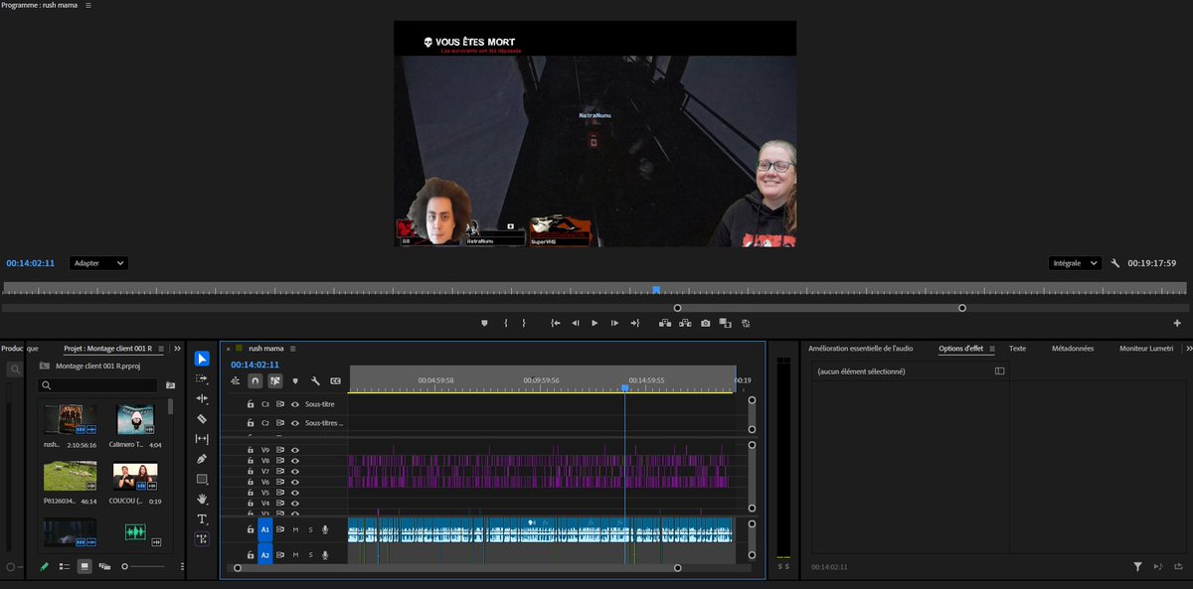Select the Ripple Edit tool
Viewport: 1193px width, 589px height.
[202, 398]
